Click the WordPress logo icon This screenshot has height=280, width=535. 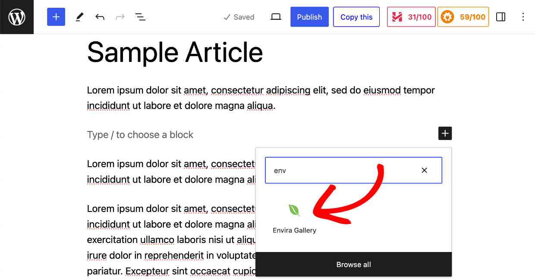tap(17, 17)
